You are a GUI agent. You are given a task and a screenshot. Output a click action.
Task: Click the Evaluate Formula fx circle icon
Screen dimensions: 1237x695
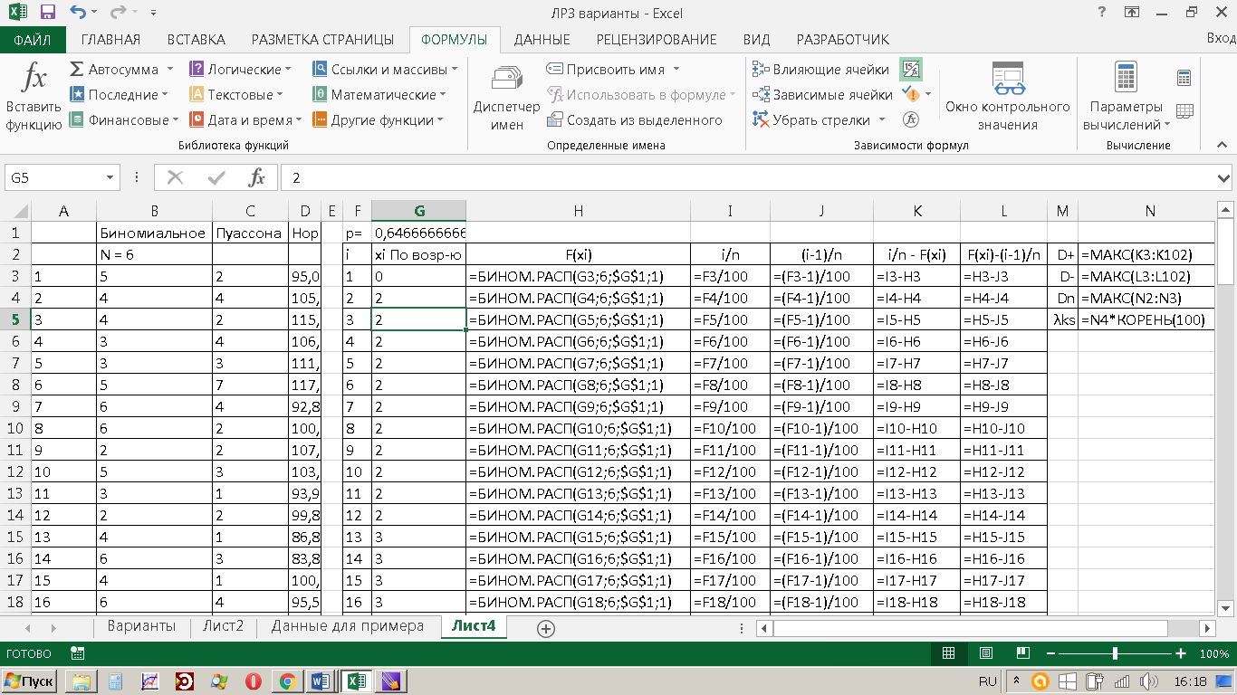coord(911,119)
